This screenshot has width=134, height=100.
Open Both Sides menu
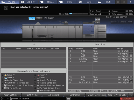(32, 95)
